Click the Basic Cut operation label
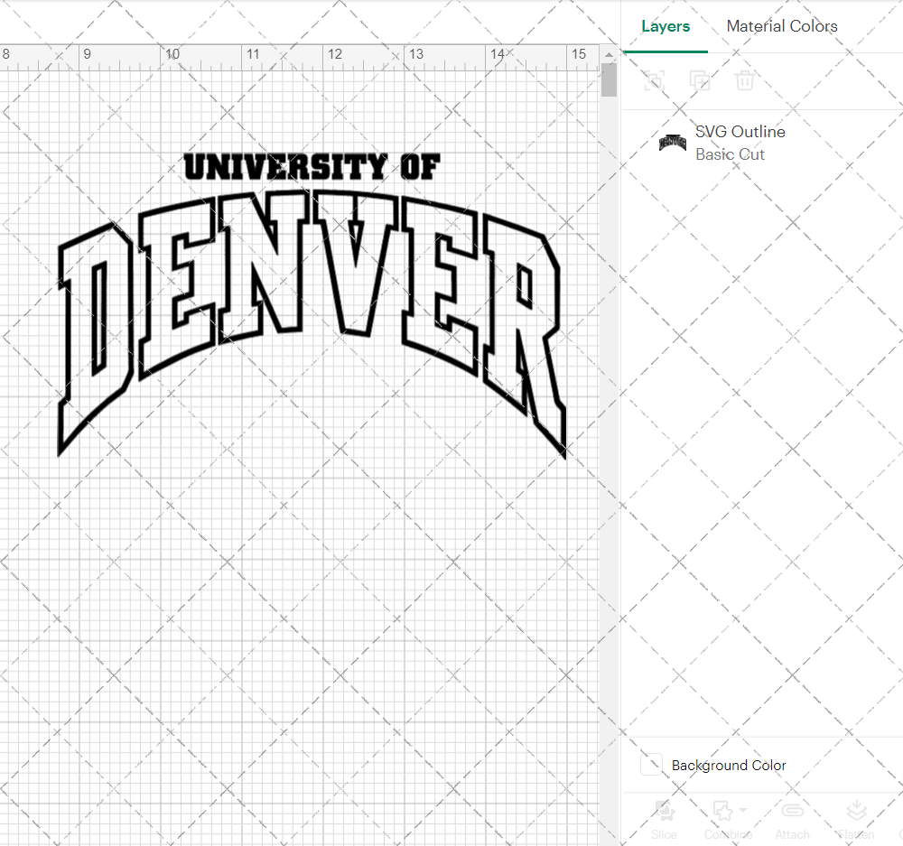This screenshot has width=903, height=846. (730, 154)
